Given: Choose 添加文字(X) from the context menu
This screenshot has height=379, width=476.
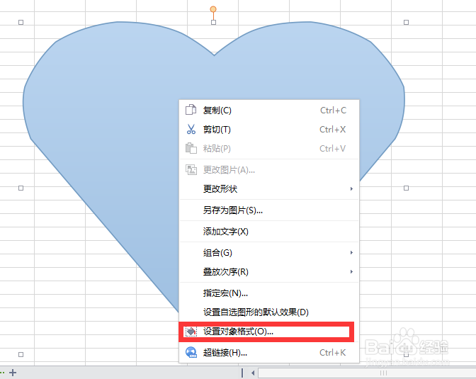Looking at the screenshot, I should pyautogui.click(x=269, y=232).
